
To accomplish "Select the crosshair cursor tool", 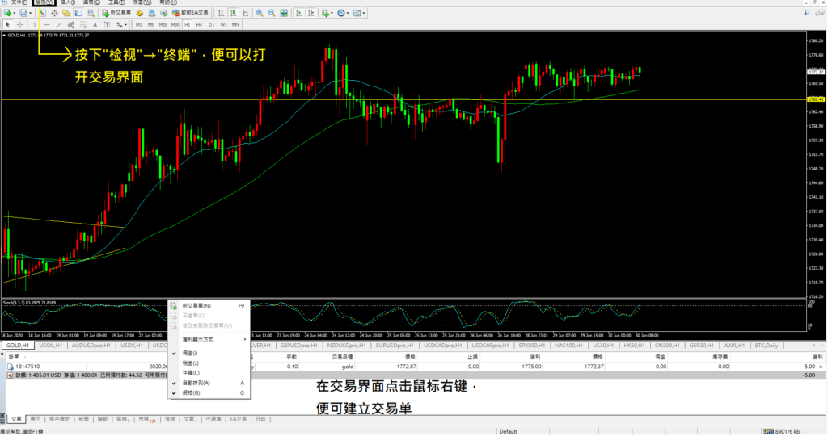I will (19, 24).
